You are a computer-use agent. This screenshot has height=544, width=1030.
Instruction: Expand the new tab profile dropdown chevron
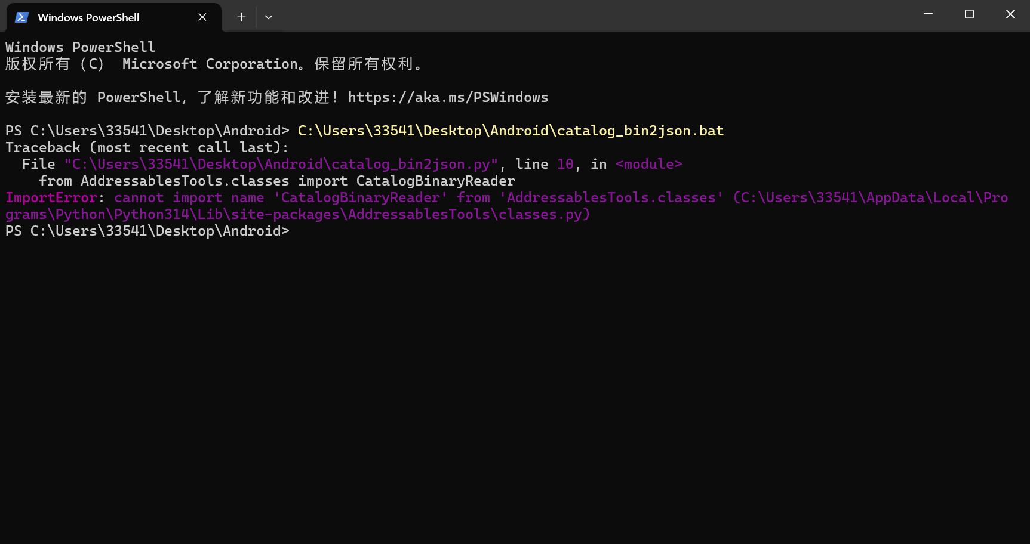click(x=269, y=17)
